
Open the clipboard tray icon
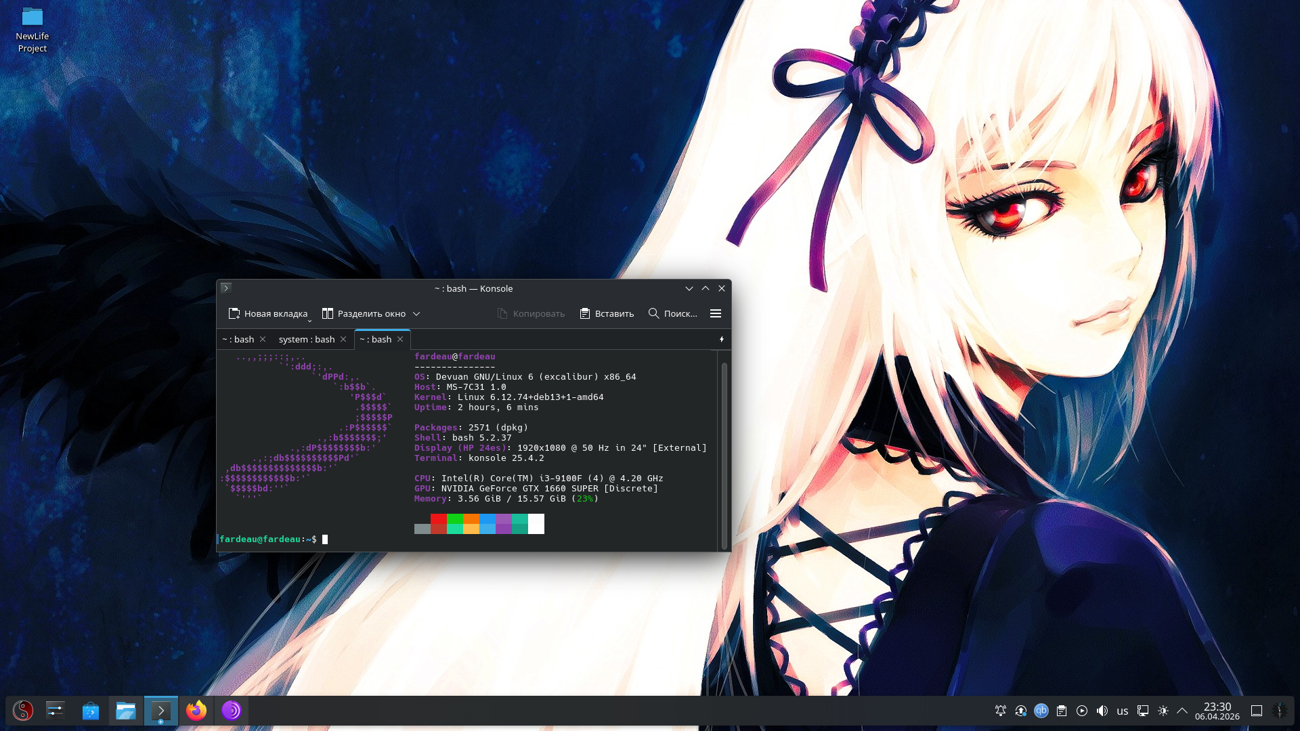point(1062,711)
